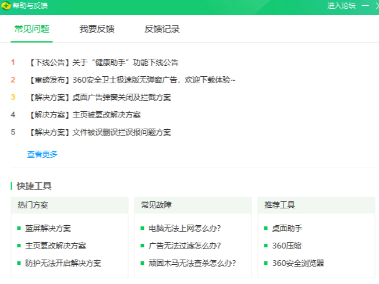This screenshot has width=379, height=284.
Task: Select 主页篡改解决方案 quick tool
Action: [55, 246]
